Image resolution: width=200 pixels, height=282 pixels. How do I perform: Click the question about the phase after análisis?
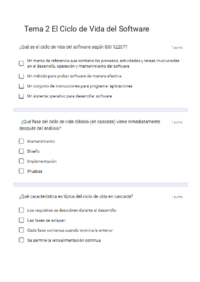point(89,125)
